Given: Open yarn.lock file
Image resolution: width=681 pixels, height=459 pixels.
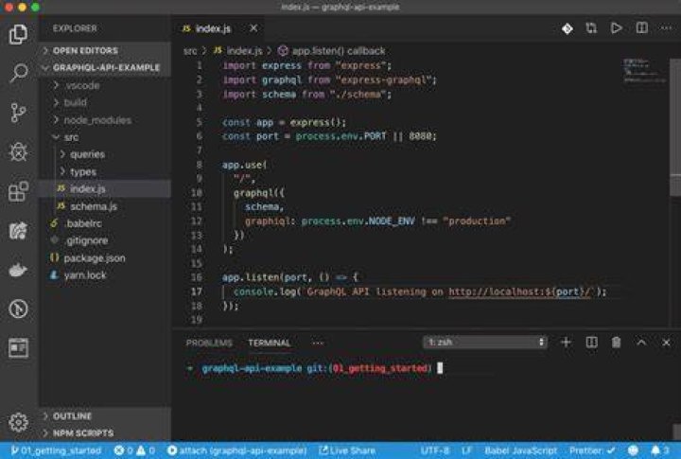Looking at the screenshot, I should pos(105,275).
